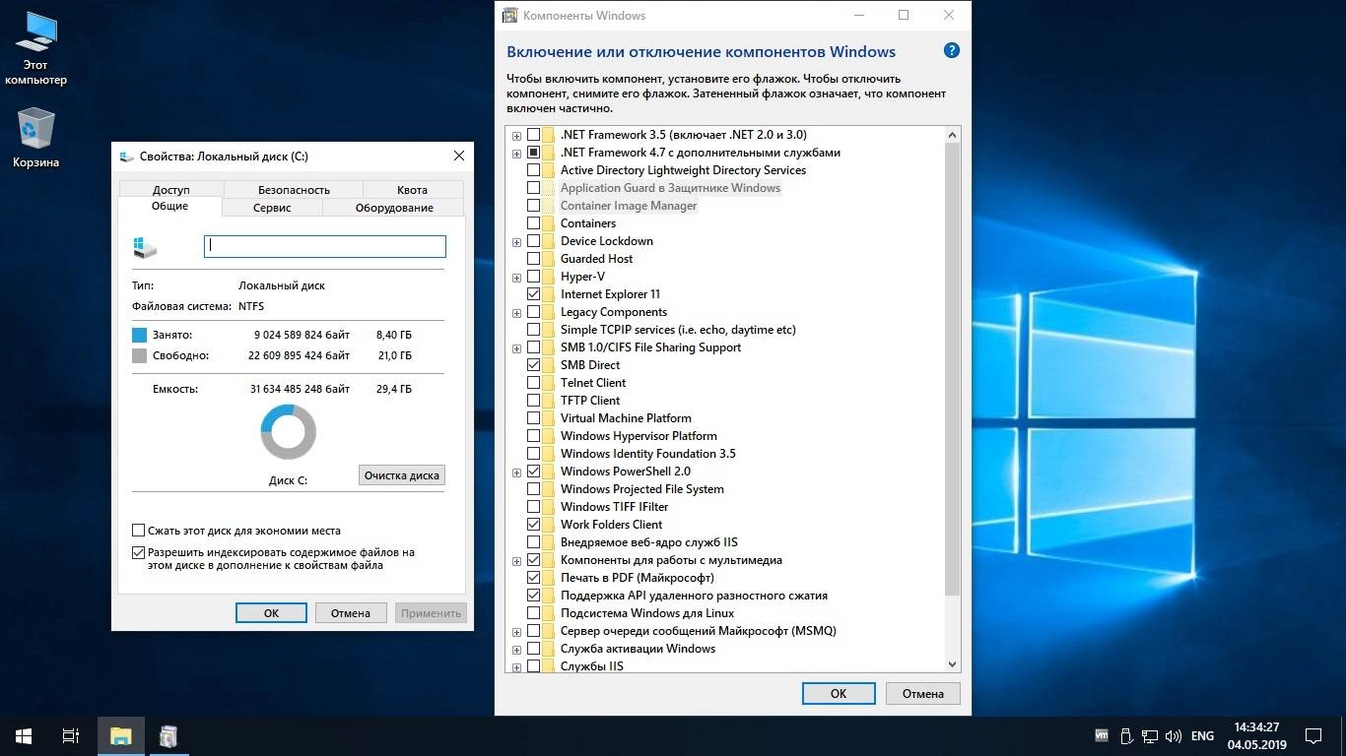Enable Windows Hypervisor Platform checkbox

(533, 436)
